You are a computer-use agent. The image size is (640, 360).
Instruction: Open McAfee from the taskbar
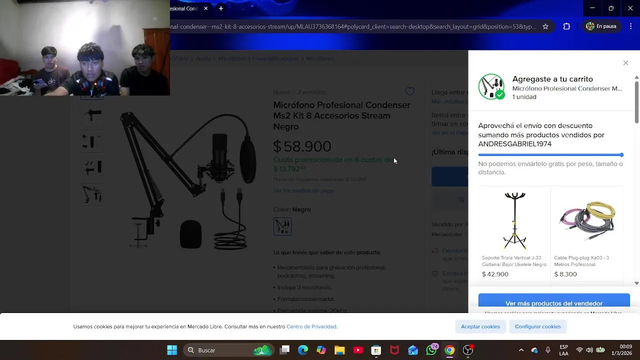(394, 350)
